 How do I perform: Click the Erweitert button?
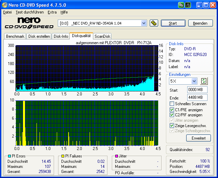pos(198,138)
